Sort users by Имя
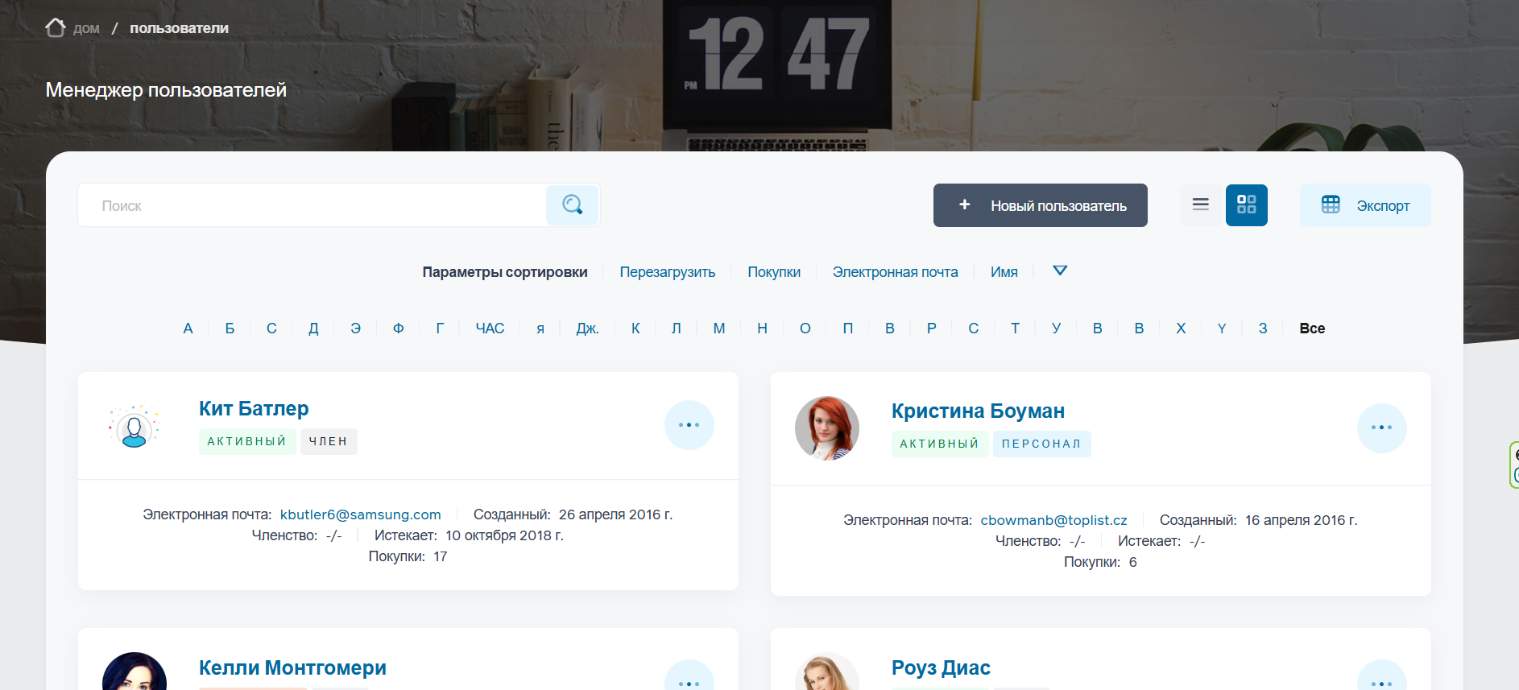 (1004, 272)
